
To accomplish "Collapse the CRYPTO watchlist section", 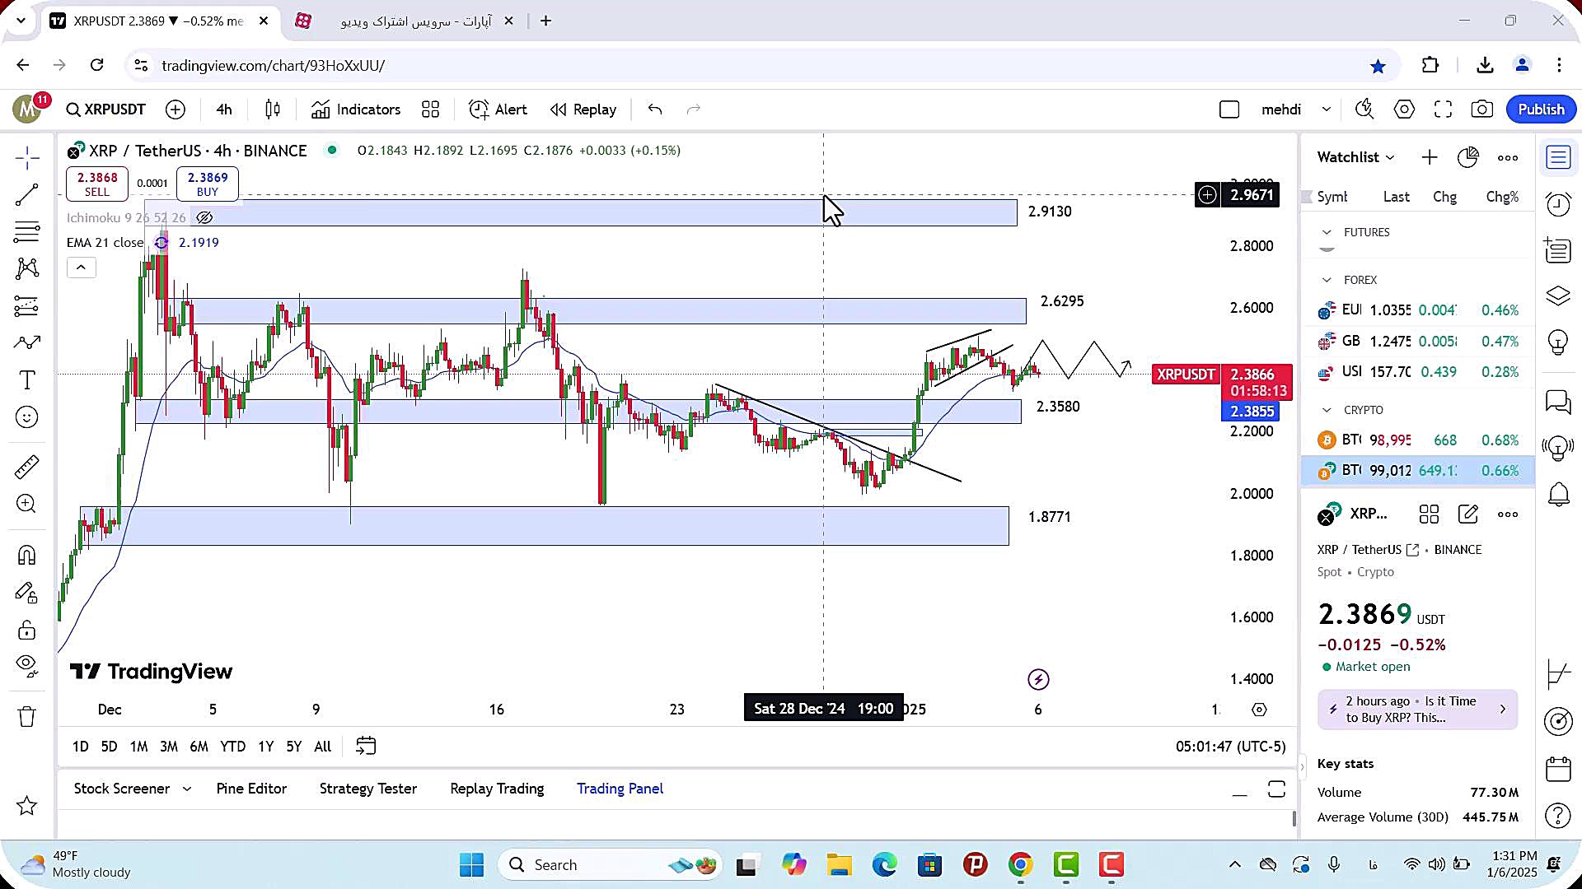I will click(1327, 411).
